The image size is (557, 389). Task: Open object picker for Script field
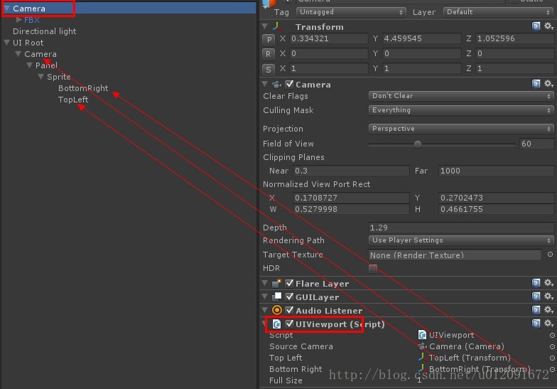tap(552, 335)
